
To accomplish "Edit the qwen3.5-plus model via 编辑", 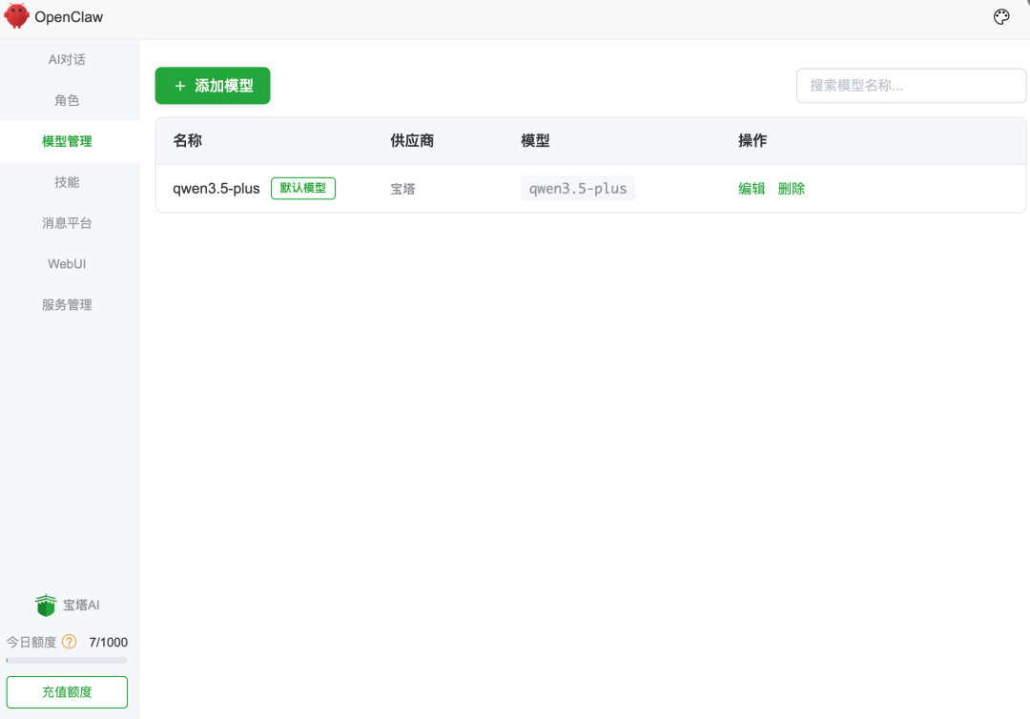I will [x=751, y=188].
